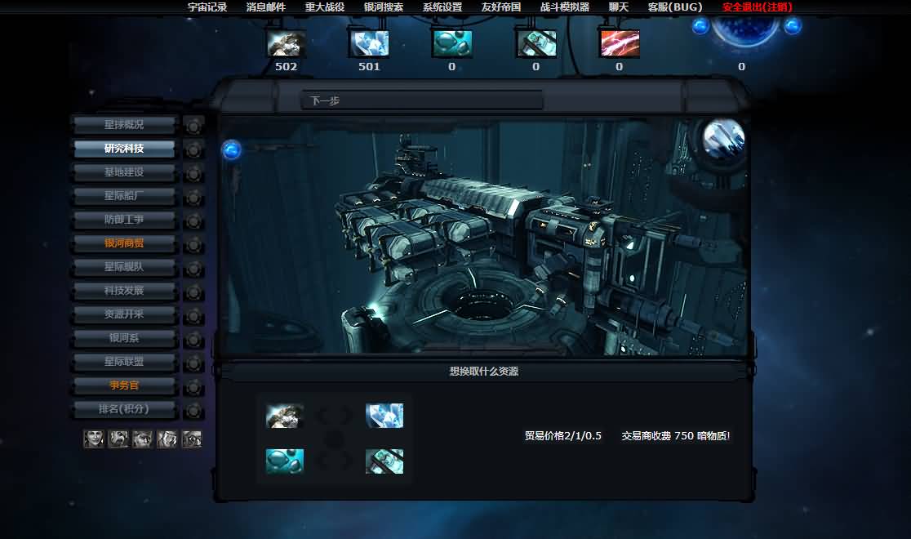Click the red lightning energy icon
911x539 pixels.
pos(620,43)
